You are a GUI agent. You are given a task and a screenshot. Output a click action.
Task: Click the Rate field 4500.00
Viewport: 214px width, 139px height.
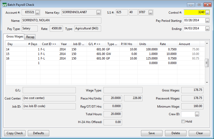[56, 29]
